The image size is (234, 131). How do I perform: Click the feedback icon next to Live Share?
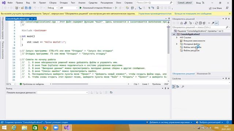point(227,8)
